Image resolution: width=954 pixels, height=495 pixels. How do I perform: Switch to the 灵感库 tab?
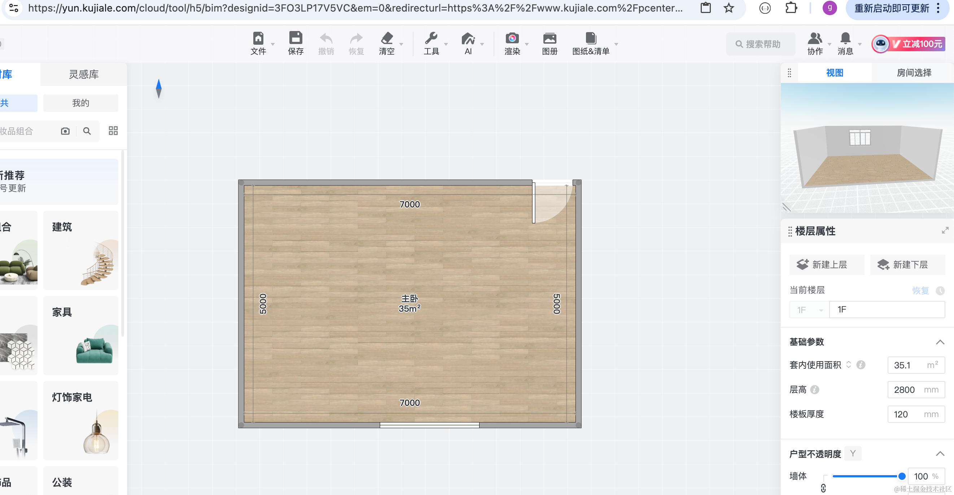pos(84,74)
